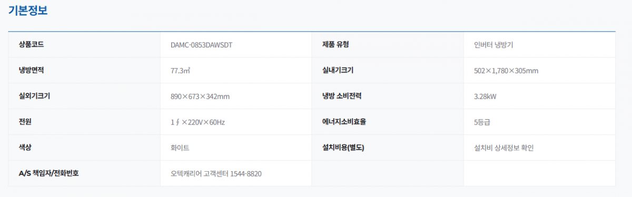Select the 220V 60Hz power value

198,122
